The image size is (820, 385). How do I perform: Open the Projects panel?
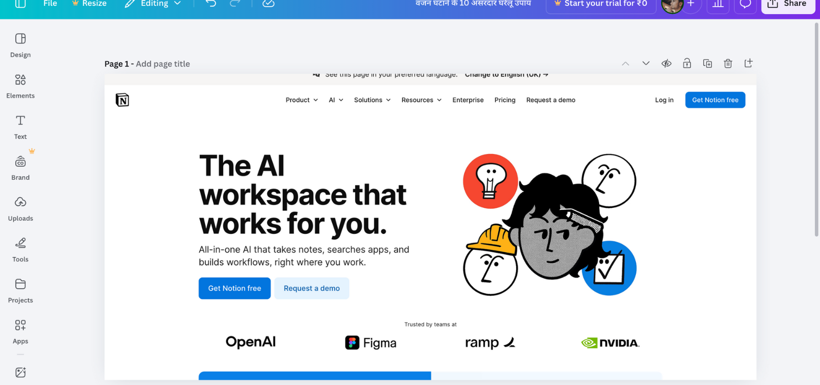pyautogui.click(x=20, y=291)
